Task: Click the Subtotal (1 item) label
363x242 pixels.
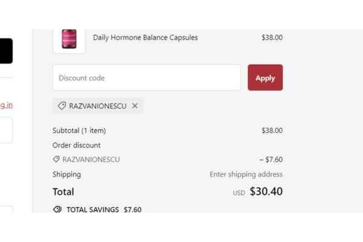Action: [79, 130]
